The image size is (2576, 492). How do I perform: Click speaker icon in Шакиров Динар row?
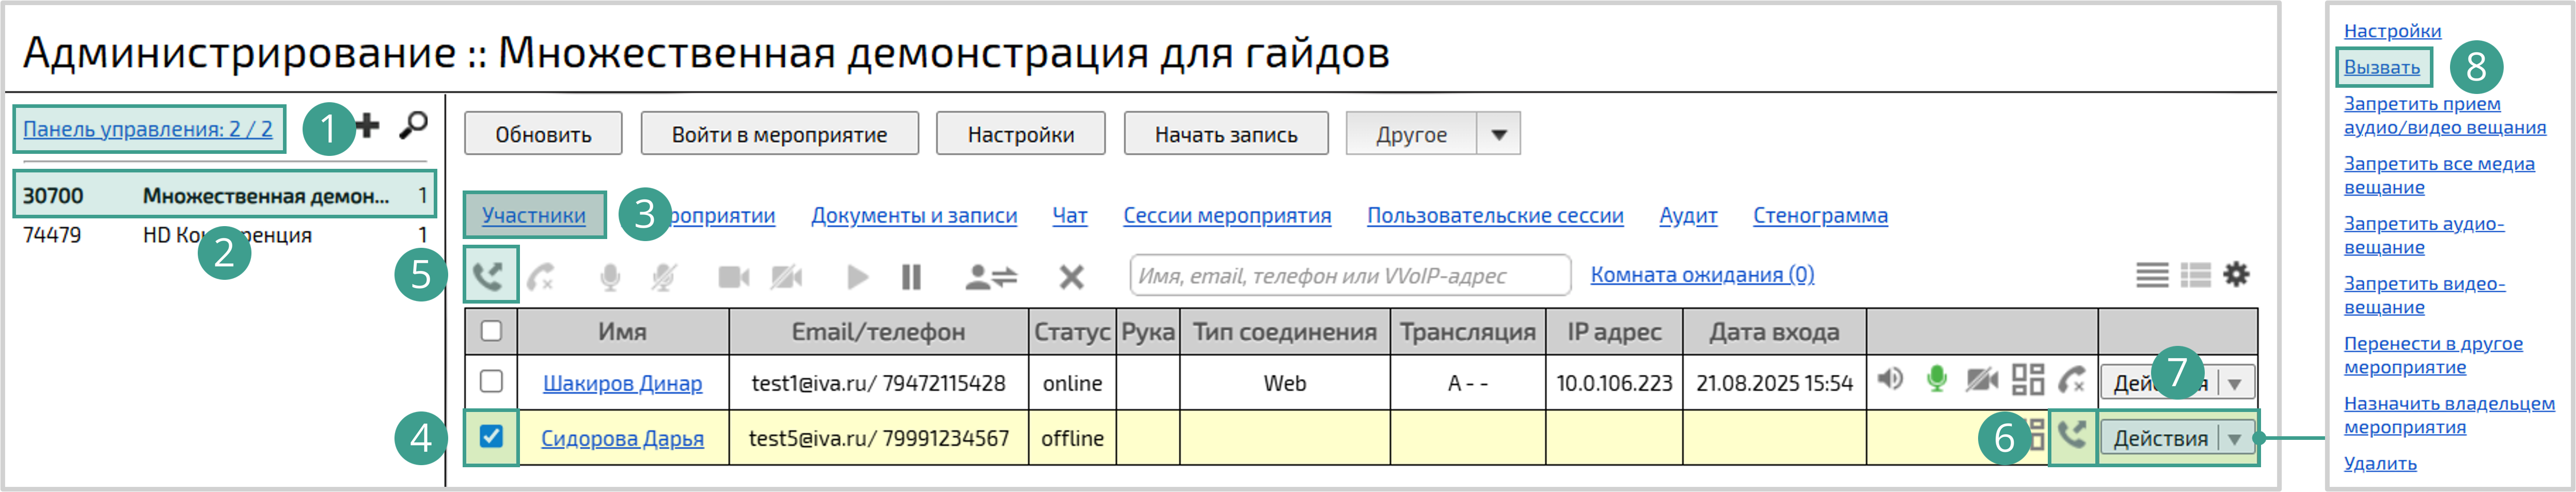tap(1890, 380)
